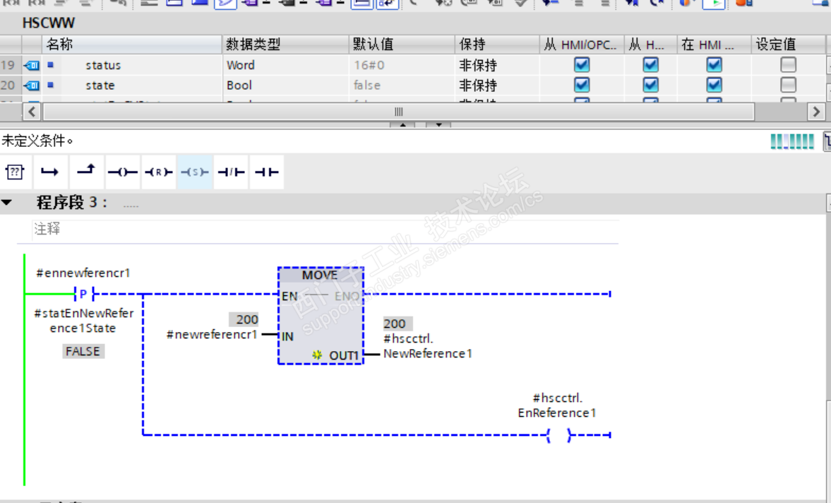Screen dimensions: 831x503
Task: Click the horizontal scrollbar thumb
Action: 398,112
